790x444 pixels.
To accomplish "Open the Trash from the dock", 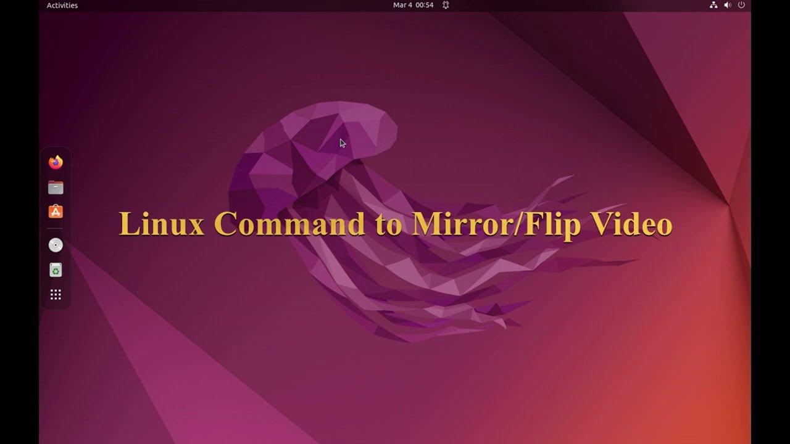I will tap(56, 270).
